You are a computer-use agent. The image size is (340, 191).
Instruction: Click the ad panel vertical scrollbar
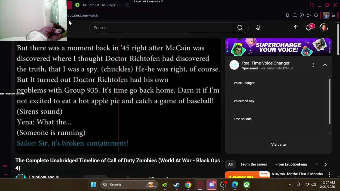click(330, 102)
